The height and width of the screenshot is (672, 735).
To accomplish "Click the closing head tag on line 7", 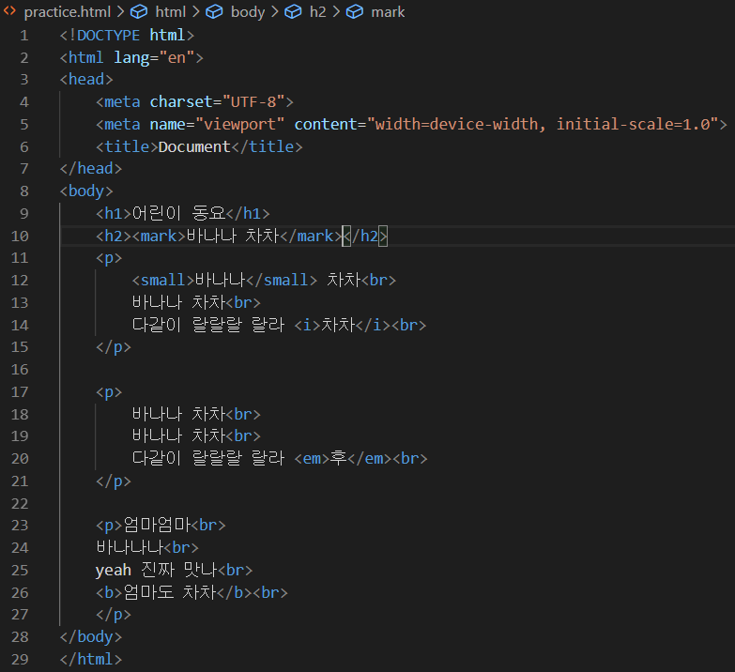I will click(x=91, y=168).
